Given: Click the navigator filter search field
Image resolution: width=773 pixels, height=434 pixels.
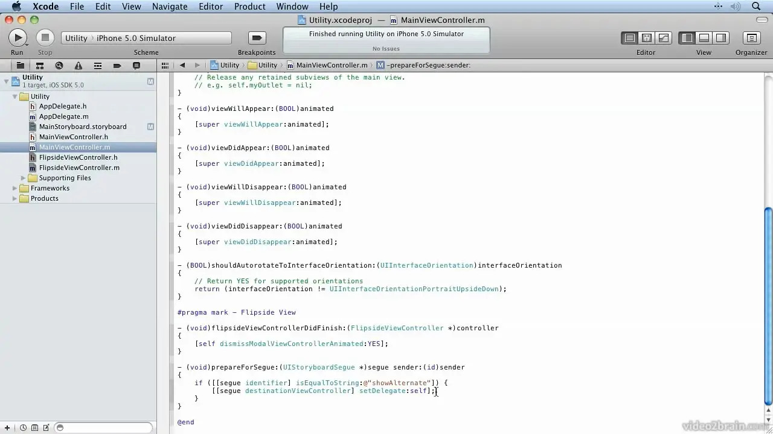Looking at the screenshot, I should [x=103, y=428].
